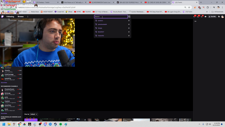The width and height of the screenshot is (225, 127).
Task: Open Steam from the taskbar
Action: (56, 124)
